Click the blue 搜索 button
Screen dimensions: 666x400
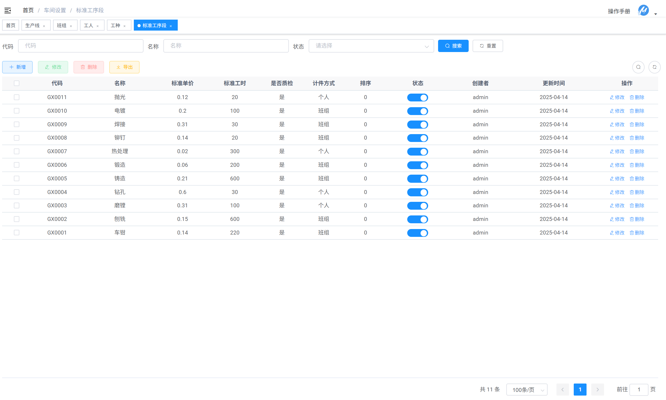pyautogui.click(x=453, y=46)
